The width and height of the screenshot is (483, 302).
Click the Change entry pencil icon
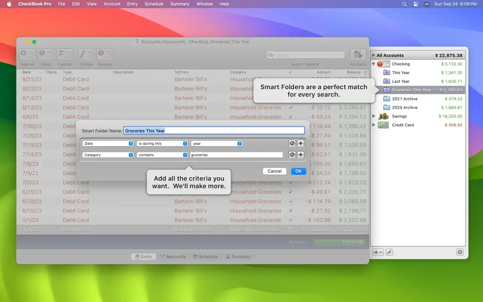pyautogui.click(x=86, y=54)
